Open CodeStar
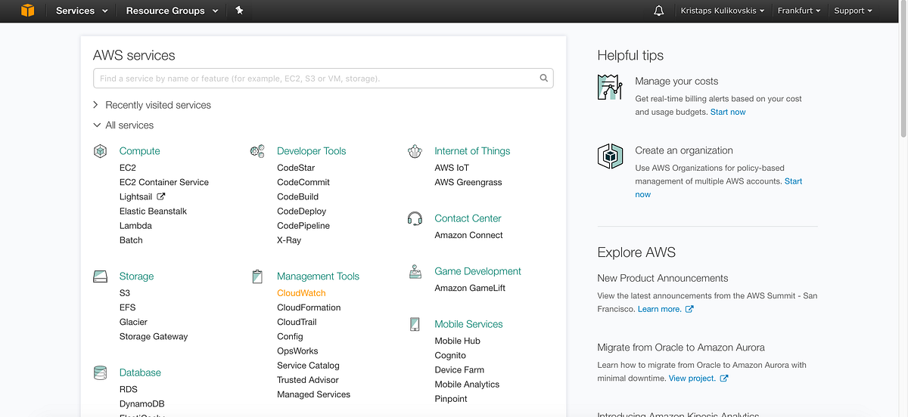 tap(296, 168)
